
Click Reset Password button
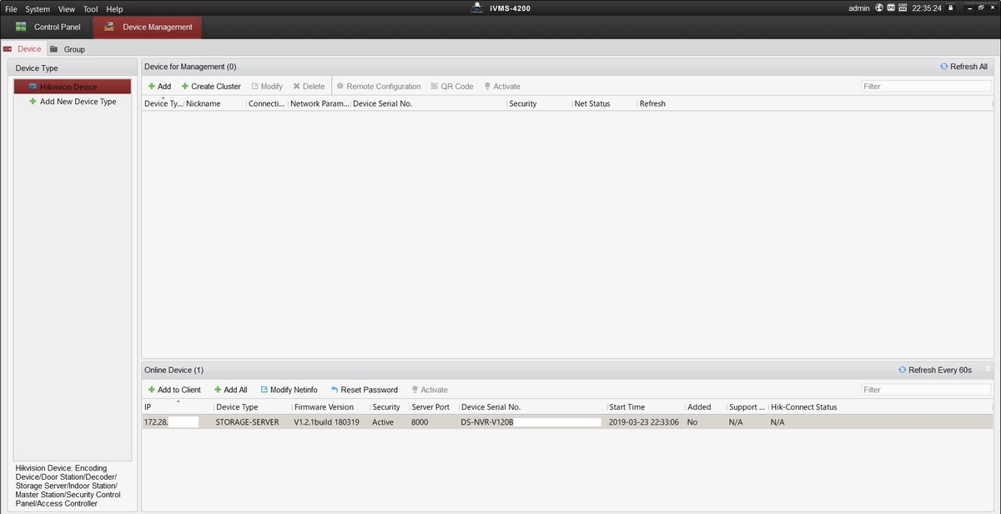click(x=364, y=390)
